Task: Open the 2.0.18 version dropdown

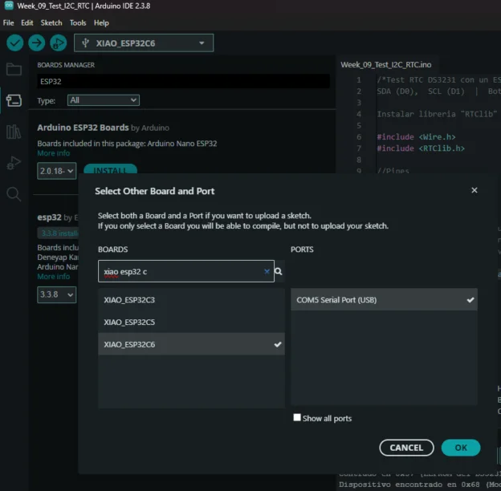Action: (x=56, y=171)
